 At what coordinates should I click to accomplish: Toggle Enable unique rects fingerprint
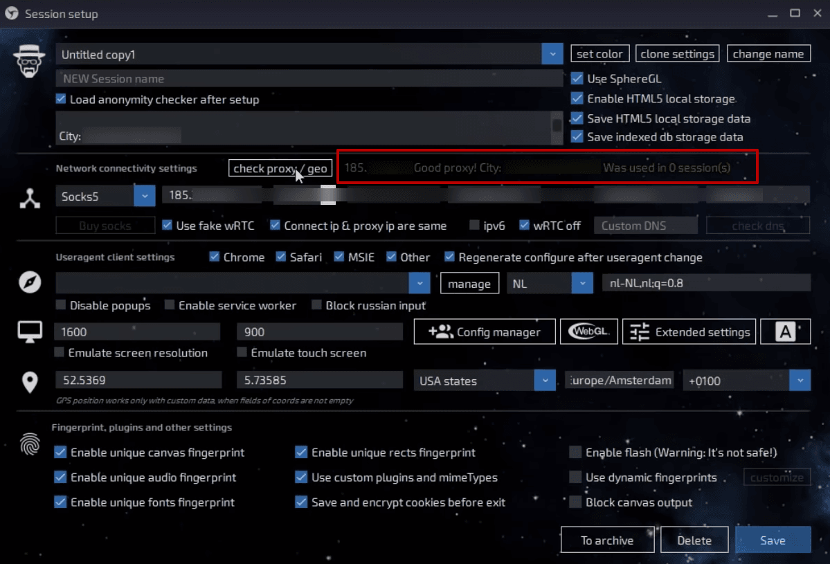point(301,452)
